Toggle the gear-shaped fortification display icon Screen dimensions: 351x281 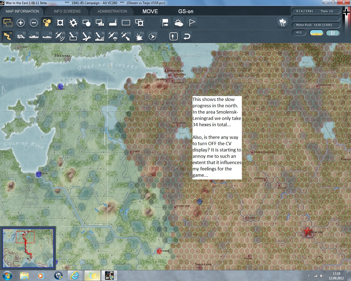click(x=73, y=23)
